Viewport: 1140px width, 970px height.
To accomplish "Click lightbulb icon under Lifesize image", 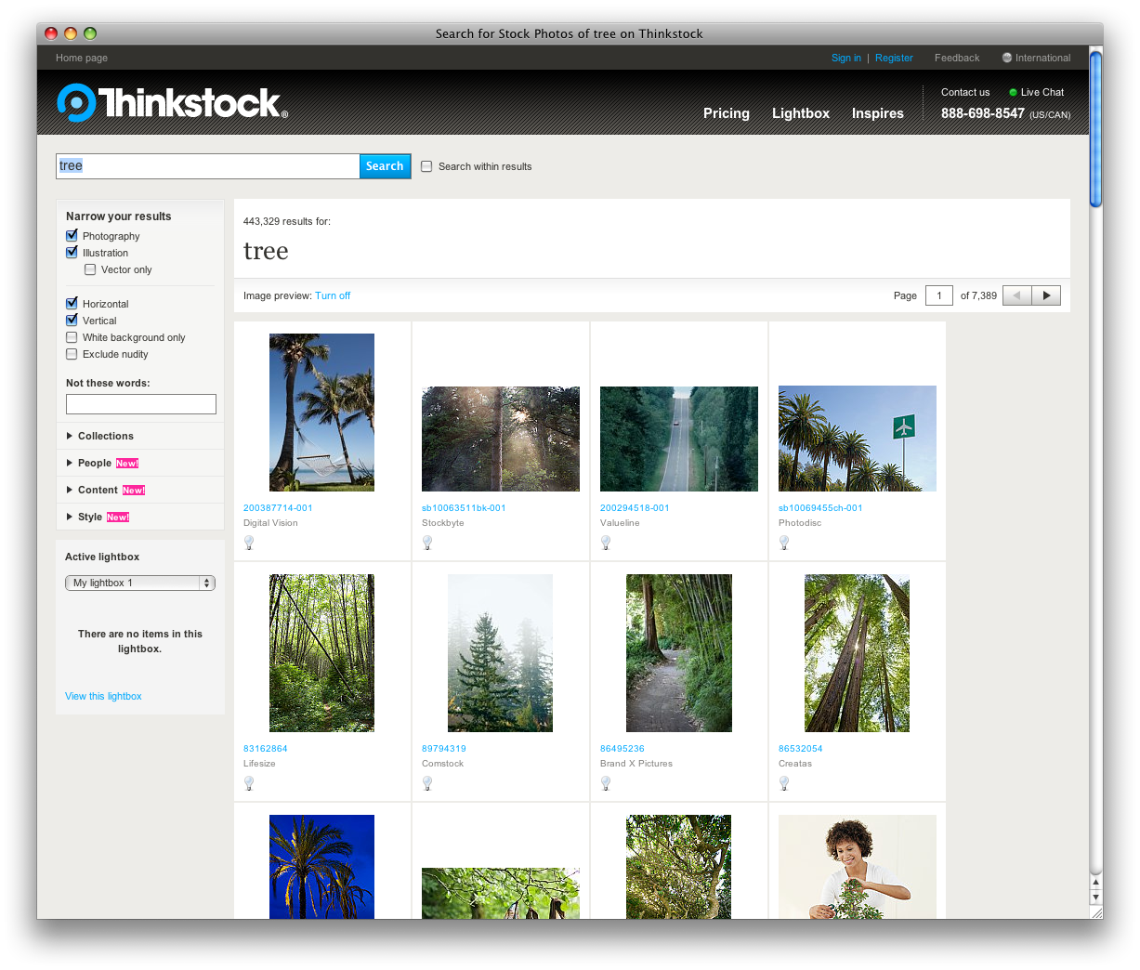I will (249, 783).
